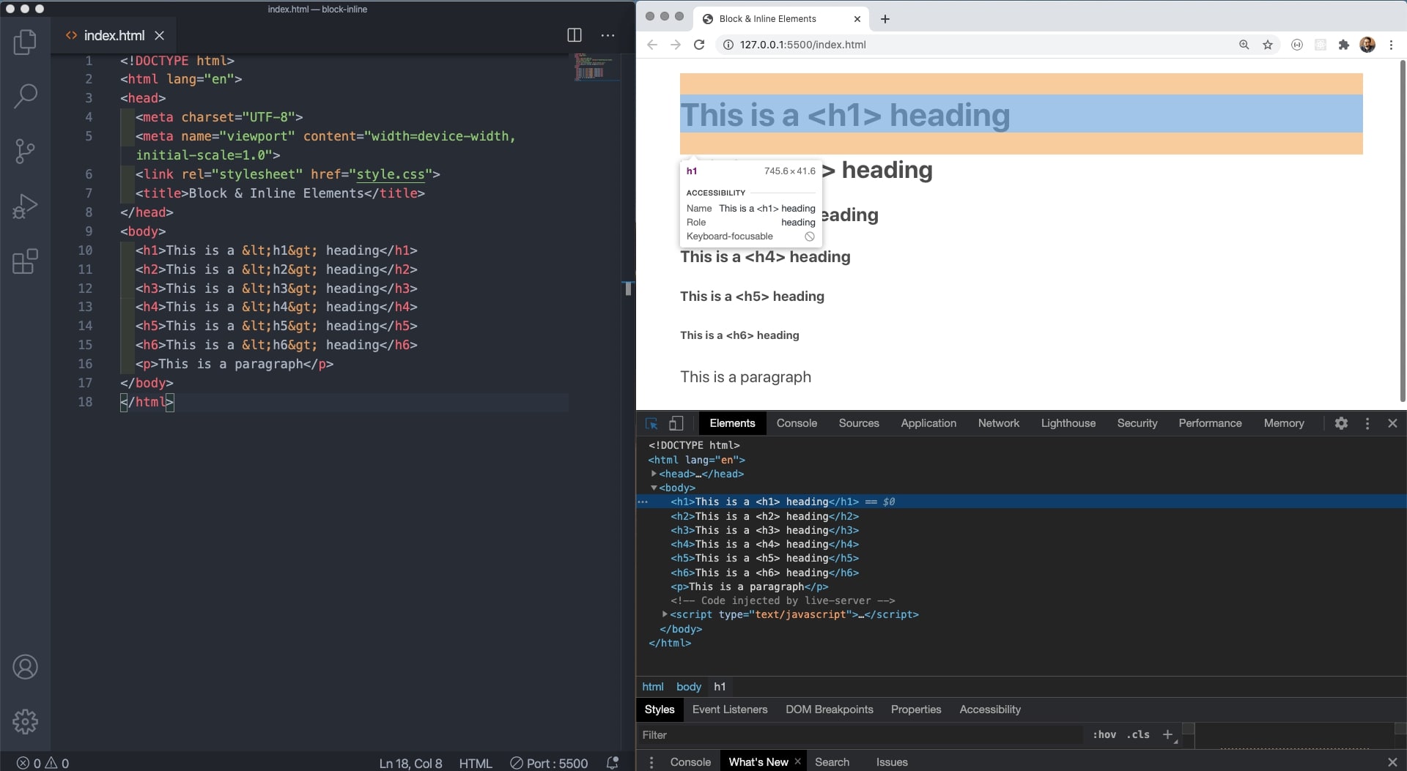1407x771 pixels.
Task: Switch to the Application panel
Action: click(x=928, y=423)
